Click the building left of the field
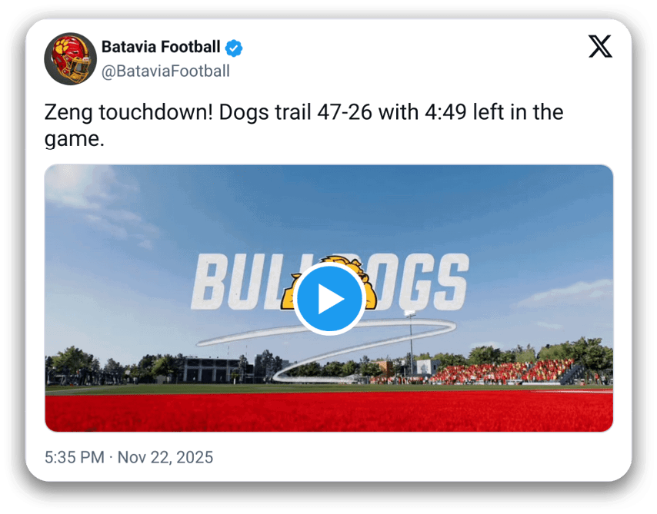Screen dimensions: 657x514 pos(206,369)
